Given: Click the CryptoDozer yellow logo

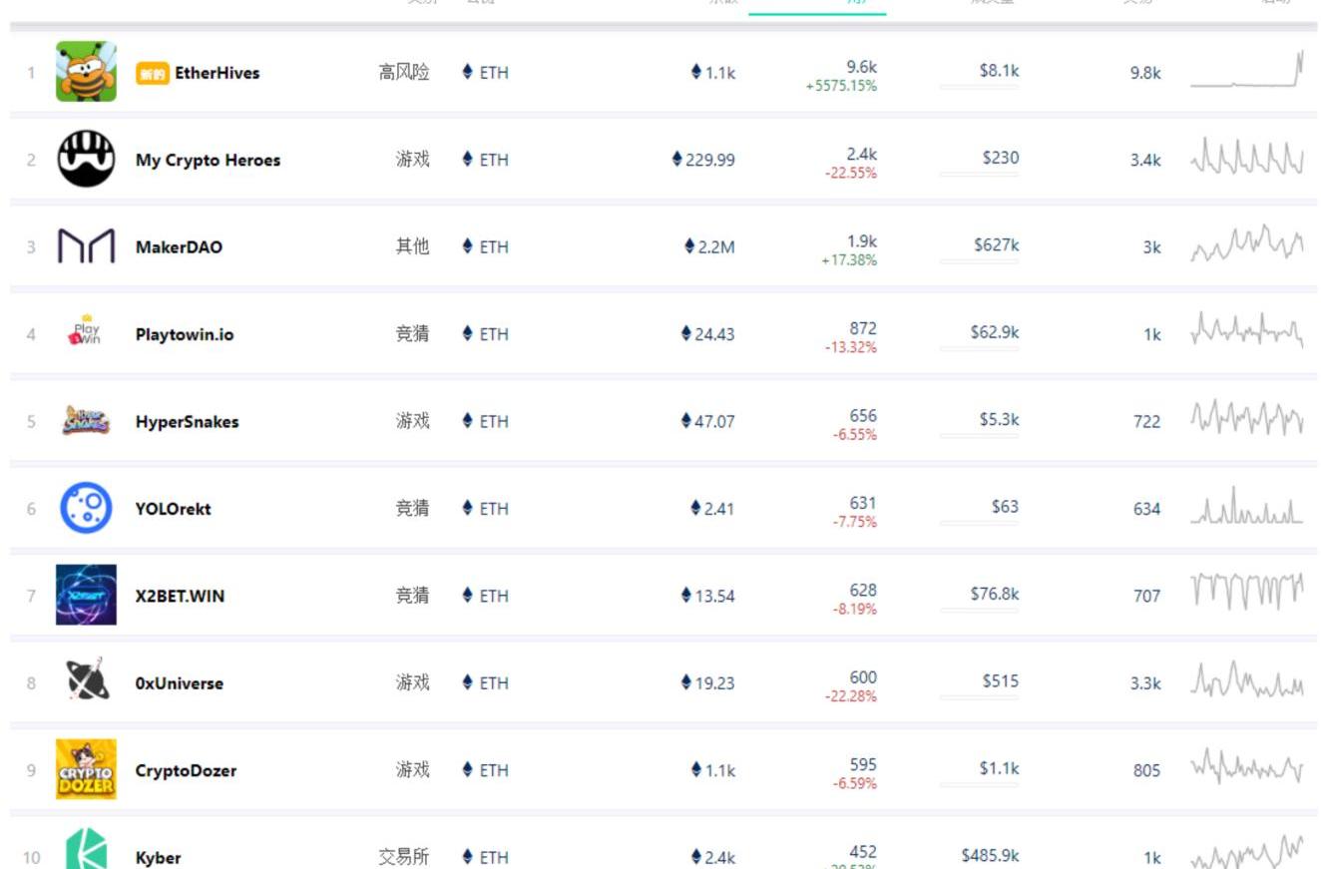Looking at the screenshot, I should (x=86, y=769).
